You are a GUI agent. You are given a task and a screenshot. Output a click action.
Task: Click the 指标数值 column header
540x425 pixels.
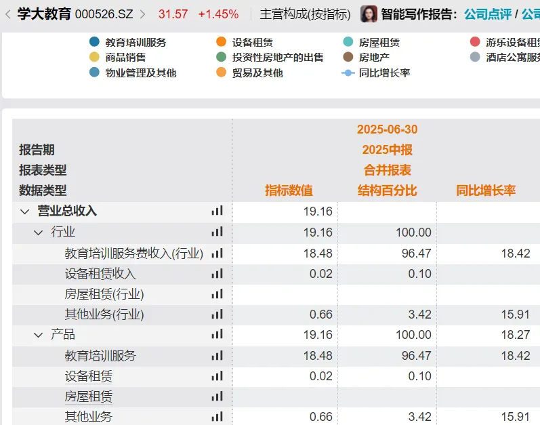(x=289, y=190)
